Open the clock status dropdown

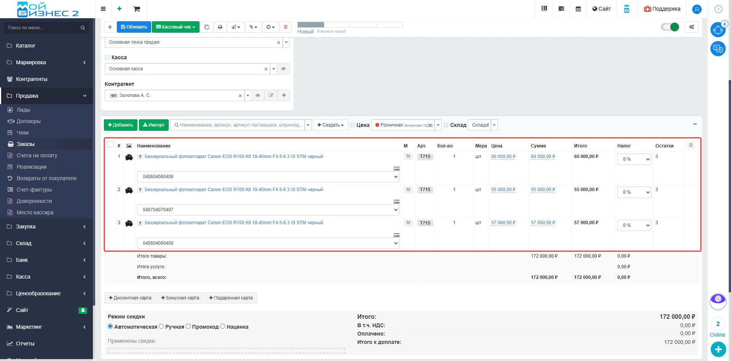tap(270, 27)
